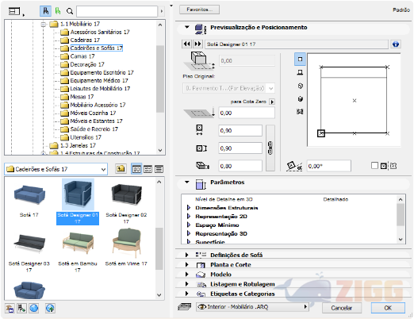Select the side elevation preview icon

point(300,72)
